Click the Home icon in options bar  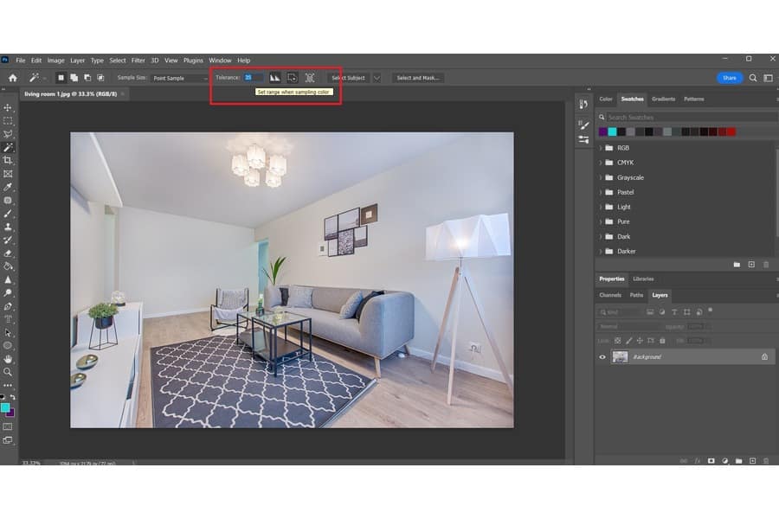(x=13, y=78)
